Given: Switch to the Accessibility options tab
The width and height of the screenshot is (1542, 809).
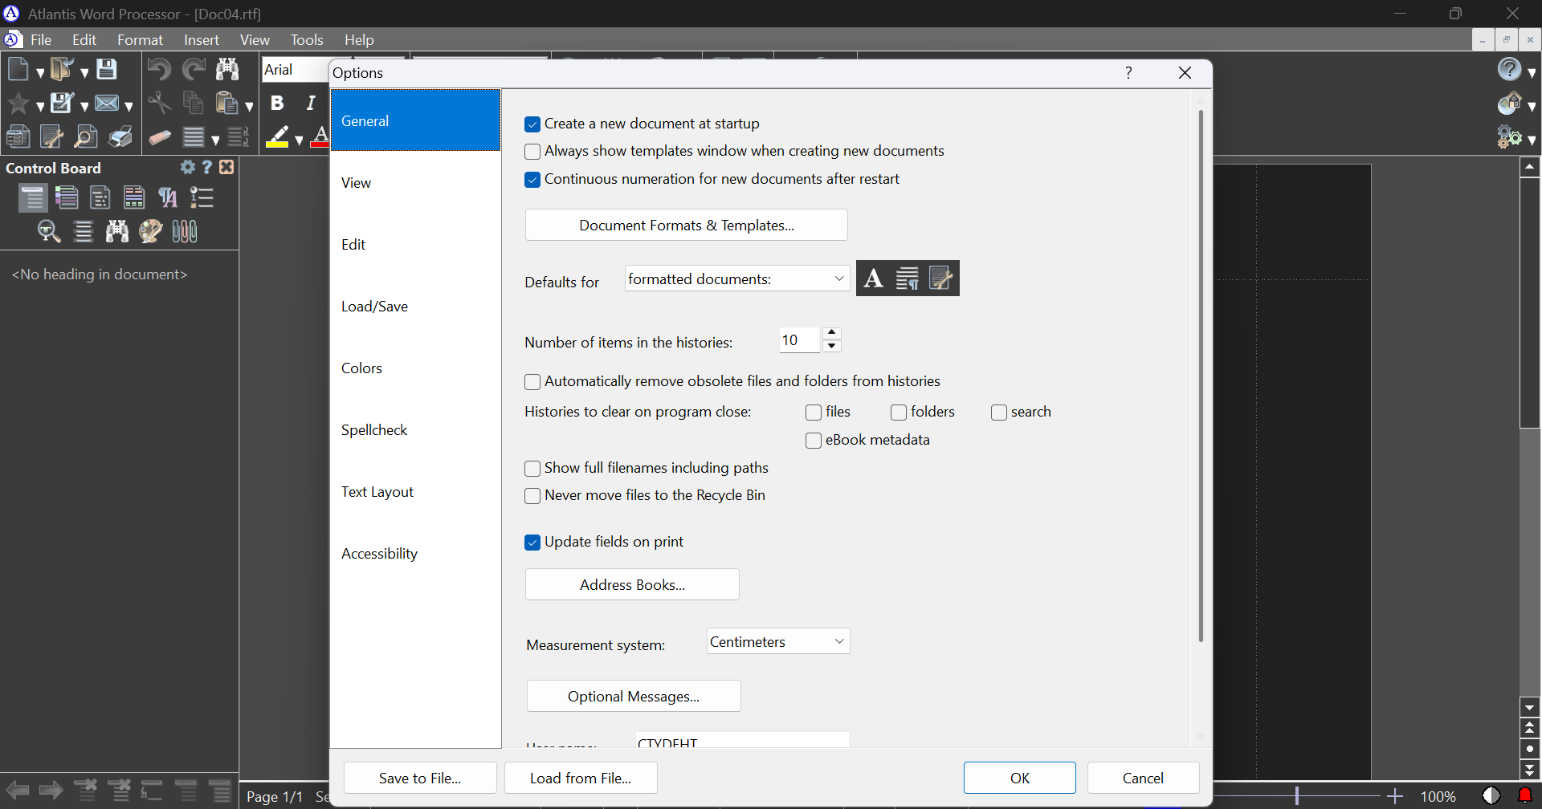Looking at the screenshot, I should click(x=415, y=554).
